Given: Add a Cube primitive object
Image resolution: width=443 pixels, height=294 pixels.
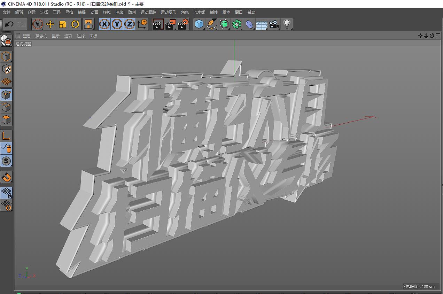Looking at the screenshot, I should coord(199,24).
